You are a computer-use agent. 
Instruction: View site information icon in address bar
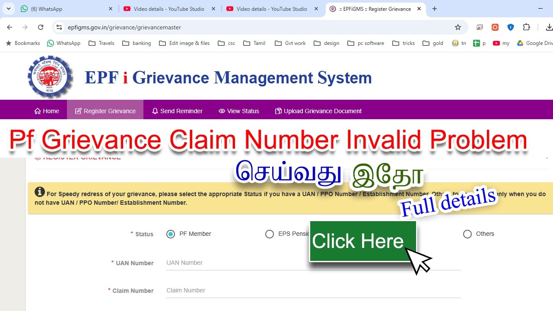(x=60, y=27)
